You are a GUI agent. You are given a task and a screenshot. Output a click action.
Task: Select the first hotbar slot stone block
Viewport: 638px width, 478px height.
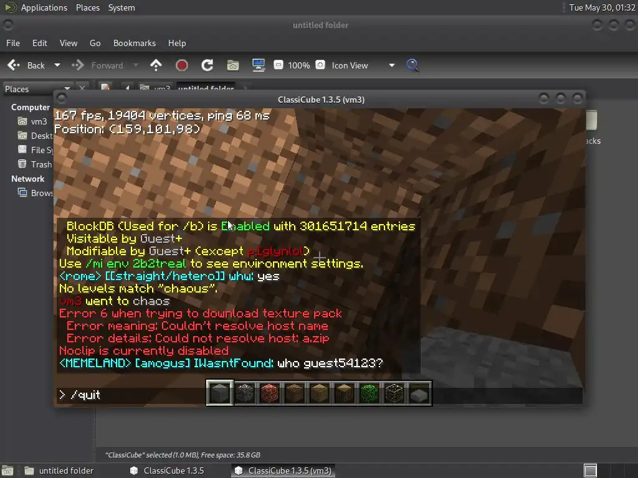point(220,393)
